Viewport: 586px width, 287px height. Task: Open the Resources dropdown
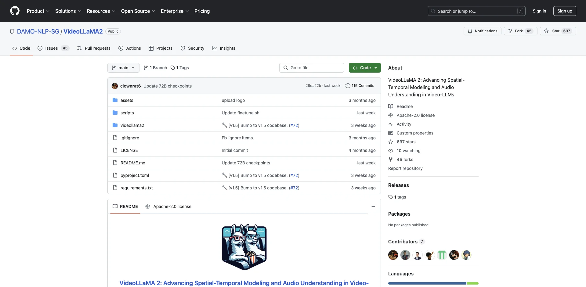click(101, 11)
